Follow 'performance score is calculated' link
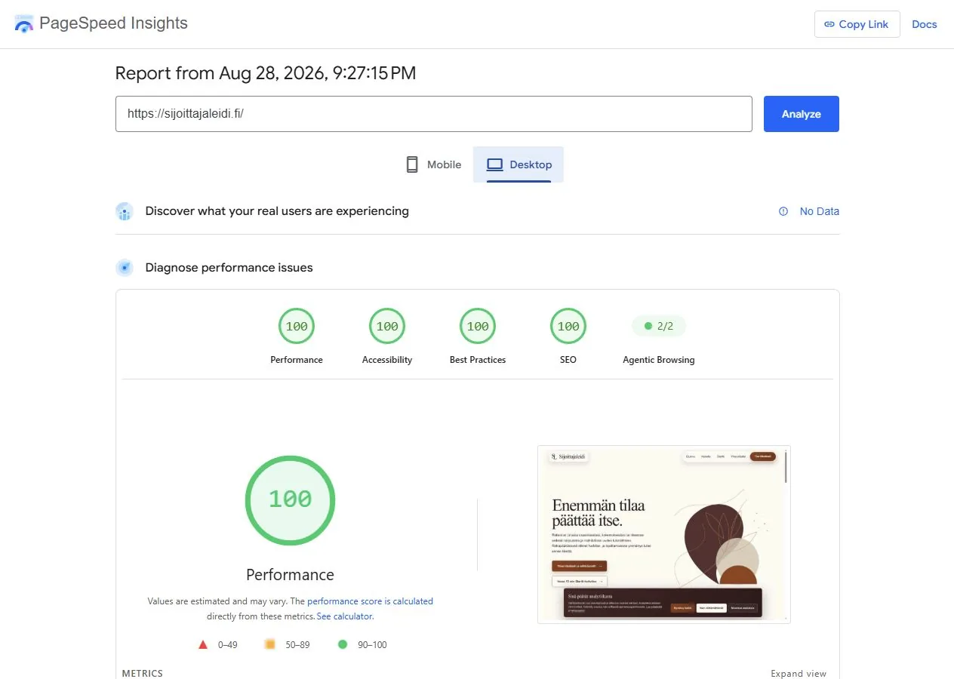The height and width of the screenshot is (679, 954). [370, 601]
